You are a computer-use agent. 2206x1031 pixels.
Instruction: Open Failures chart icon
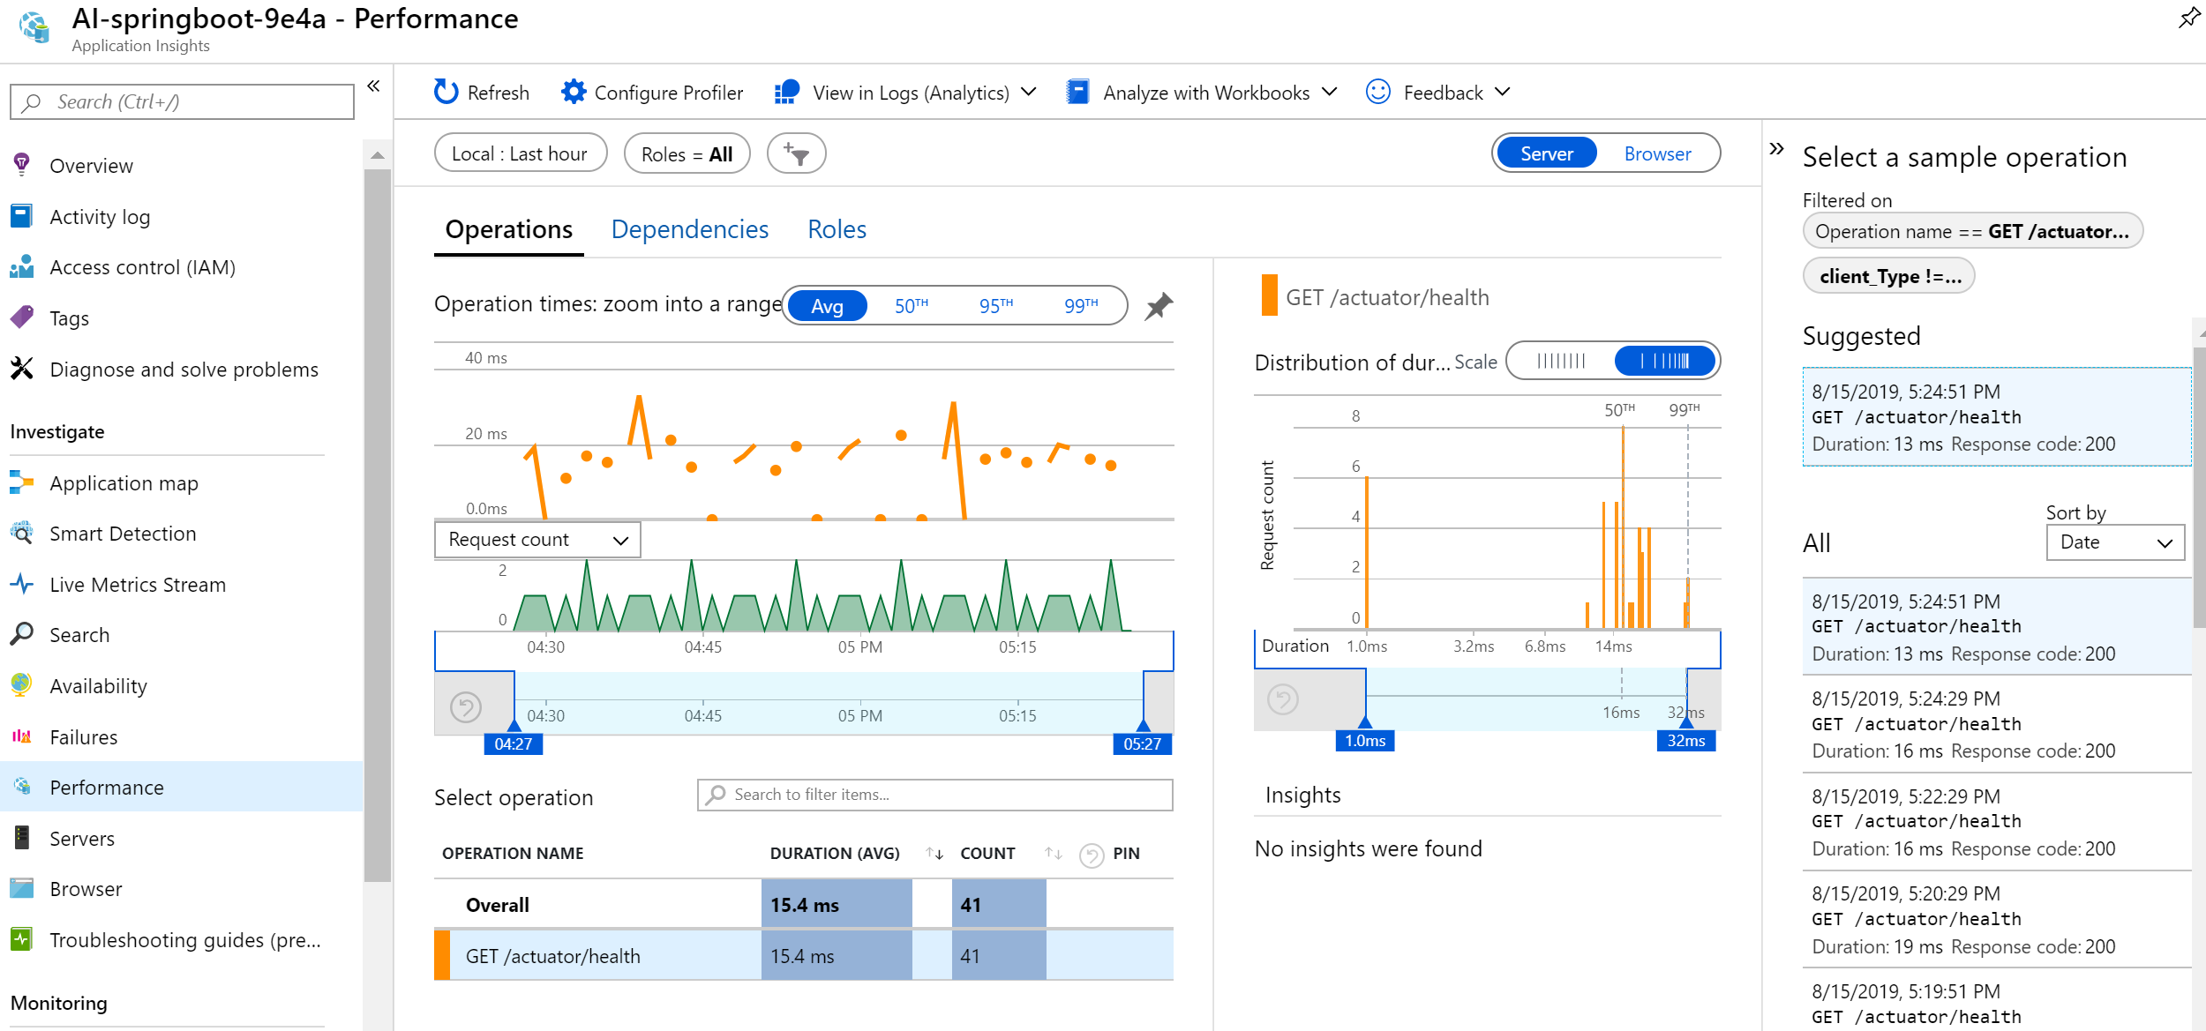[22, 736]
